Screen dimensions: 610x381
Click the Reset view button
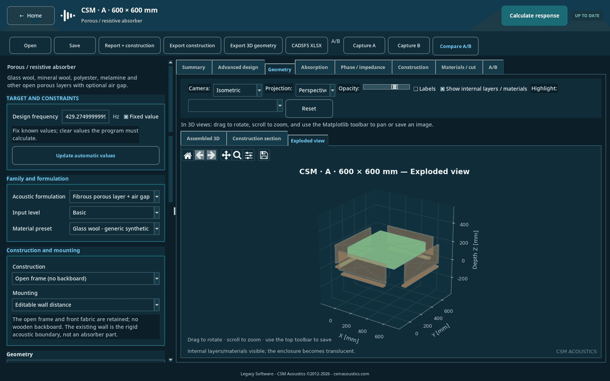tap(309, 109)
